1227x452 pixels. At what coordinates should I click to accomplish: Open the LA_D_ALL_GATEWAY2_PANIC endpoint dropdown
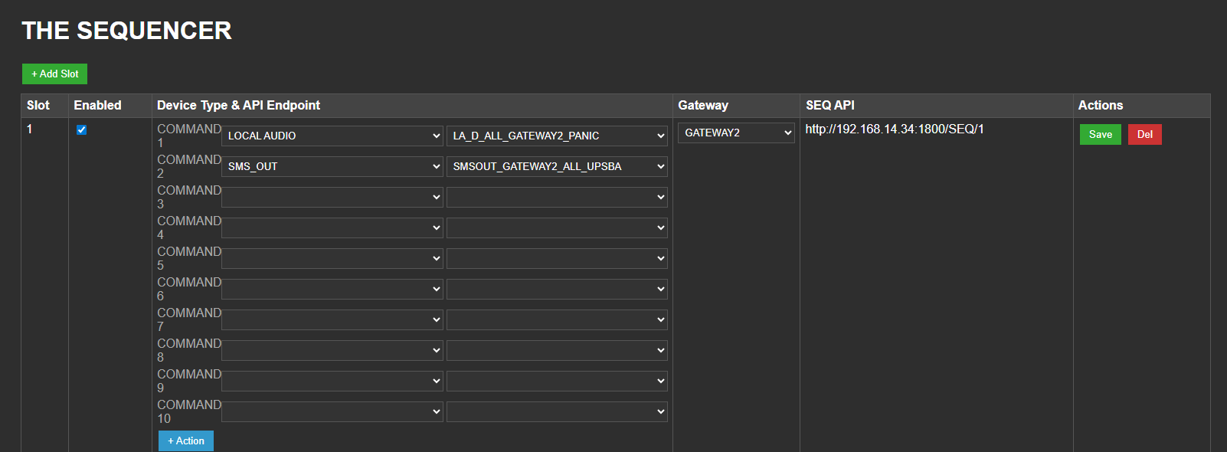pyautogui.click(x=557, y=136)
